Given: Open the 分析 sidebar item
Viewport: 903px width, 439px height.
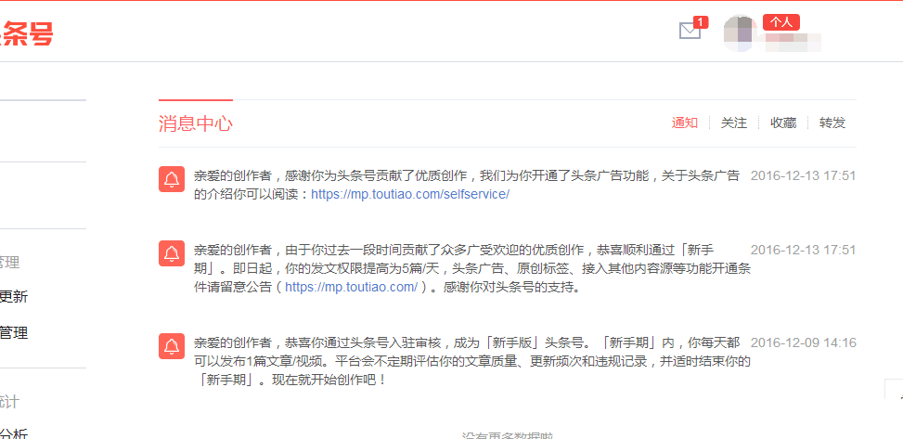Looking at the screenshot, I should pos(14,433).
